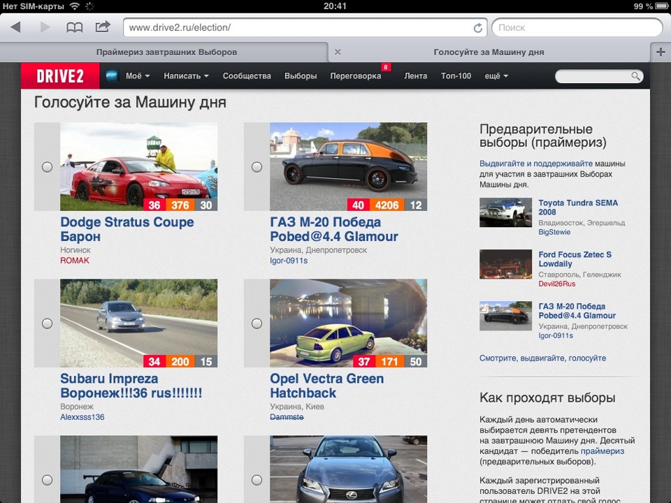671x503 pixels.
Task: Click Toyota Tundra sidebar thumbnail
Action: click(505, 212)
